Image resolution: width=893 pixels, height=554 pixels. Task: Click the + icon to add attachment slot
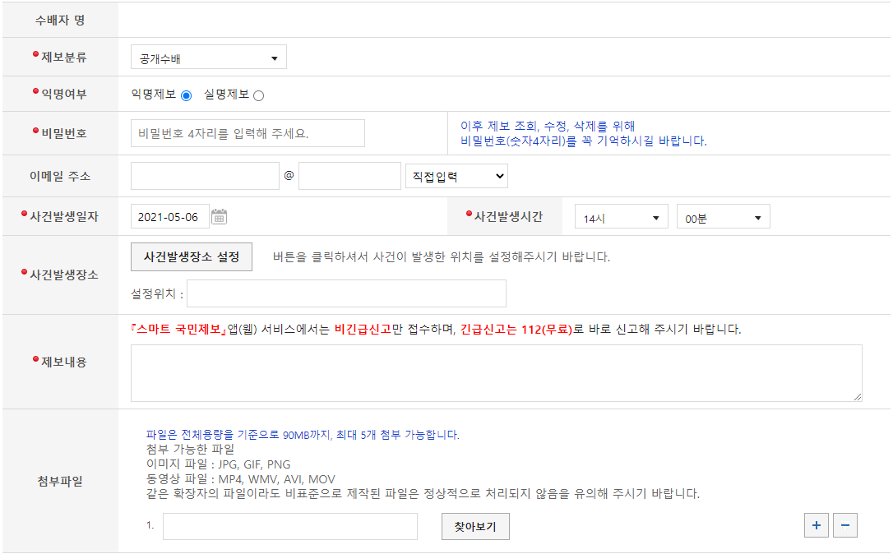click(x=816, y=525)
